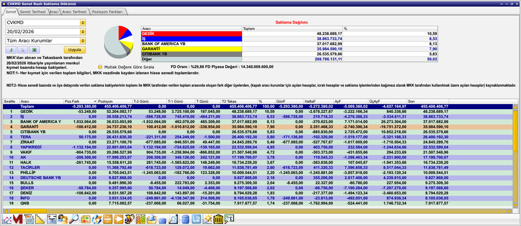Click the orange play arrow icon
Viewport: 521px width, 226px height.
tap(119, 220)
